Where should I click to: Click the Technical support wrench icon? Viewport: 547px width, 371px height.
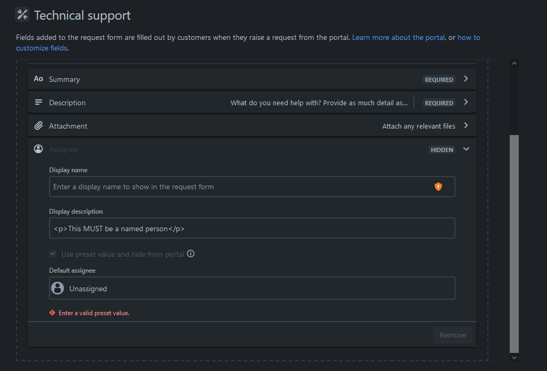point(22,15)
